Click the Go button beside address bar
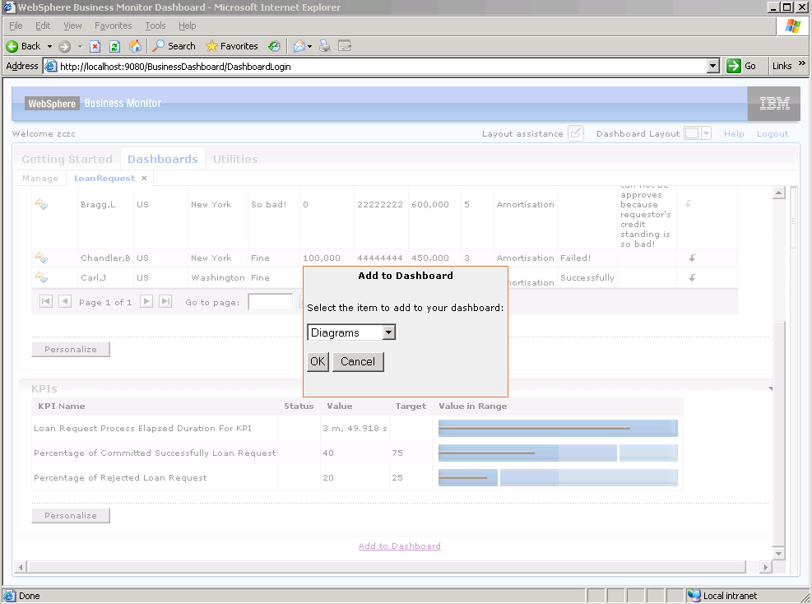This screenshot has height=604, width=812. pyautogui.click(x=741, y=66)
